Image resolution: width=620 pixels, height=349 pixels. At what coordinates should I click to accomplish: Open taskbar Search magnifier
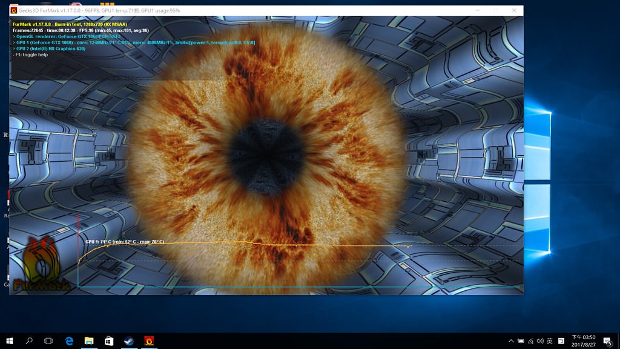[29, 341]
